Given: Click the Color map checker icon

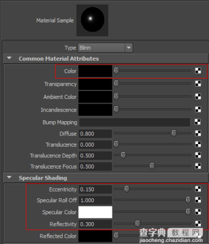Looking at the screenshot, I should (198, 71).
